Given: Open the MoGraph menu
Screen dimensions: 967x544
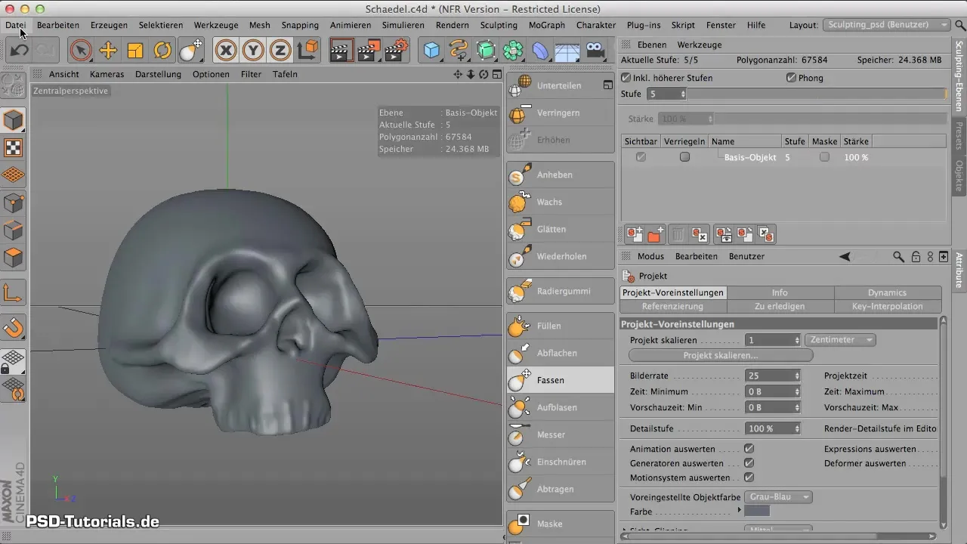Looking at the screenshot, I should pos(546,25).
